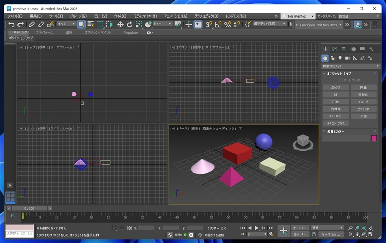Click the 0 / 100 time slider
The width and height of the screenshot is (386, 243).
tap(29, 208)
